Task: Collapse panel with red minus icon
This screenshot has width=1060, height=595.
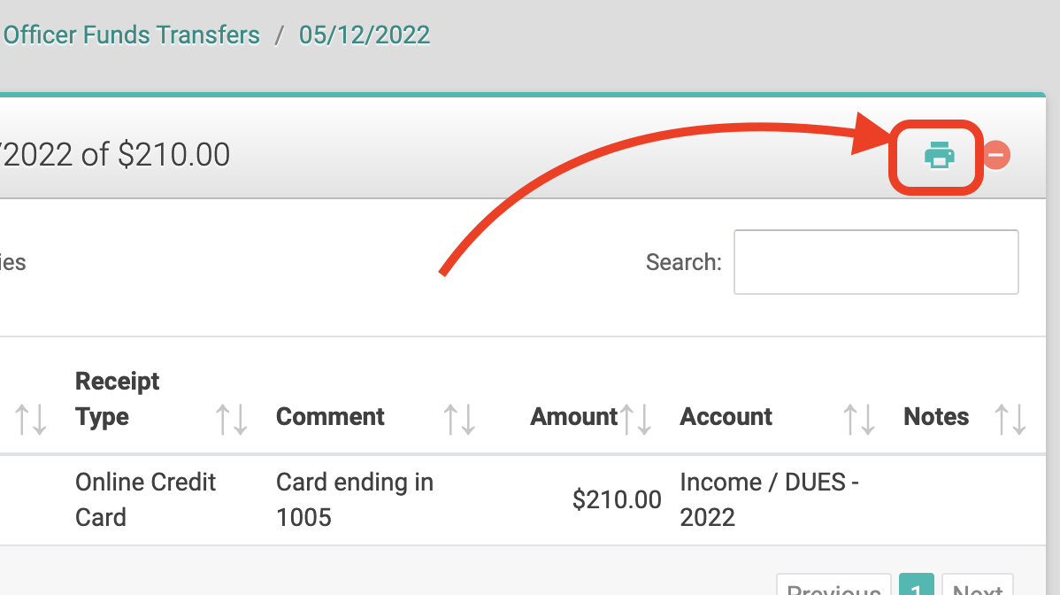Action: (996, 156)
